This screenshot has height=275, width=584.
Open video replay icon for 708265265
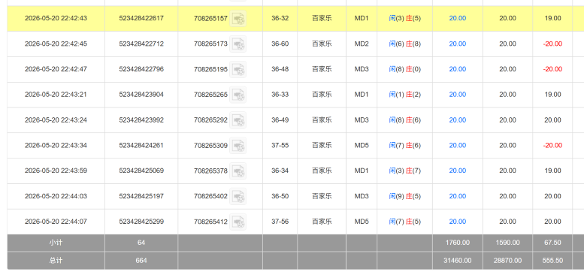(x=238, y=95)
